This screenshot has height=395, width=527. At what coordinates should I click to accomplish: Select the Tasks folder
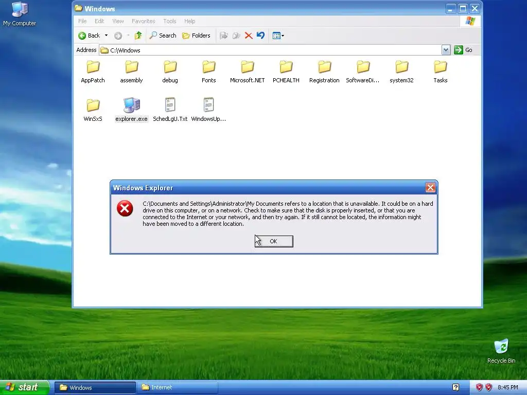point(441,72)
